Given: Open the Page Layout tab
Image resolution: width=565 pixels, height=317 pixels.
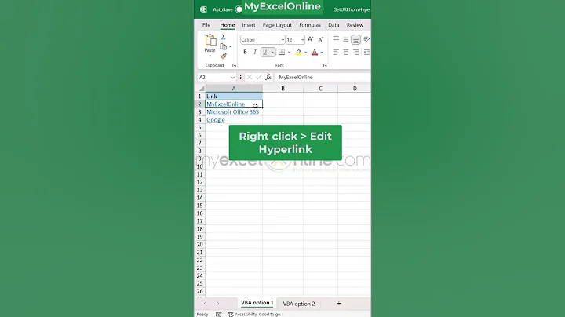Looking at the screenshot, I should pyautogui.click(x=277, y=25).
